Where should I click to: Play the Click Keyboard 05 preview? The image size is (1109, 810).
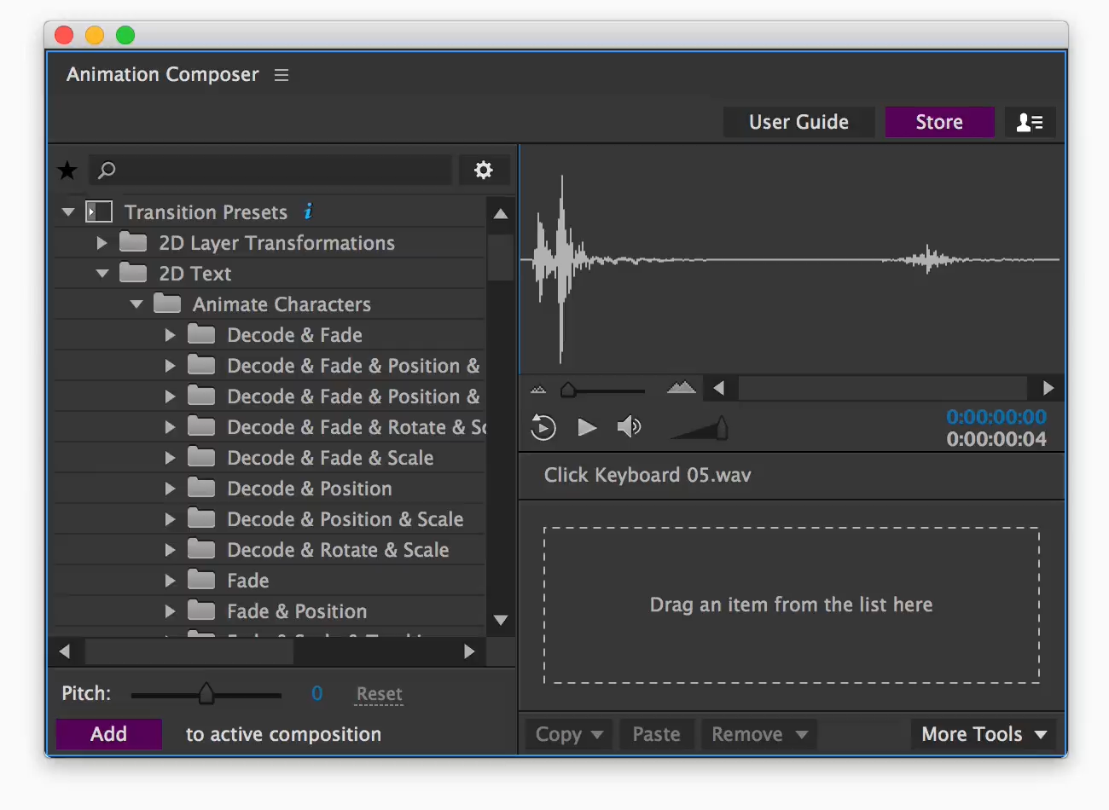tap(587, 427)
